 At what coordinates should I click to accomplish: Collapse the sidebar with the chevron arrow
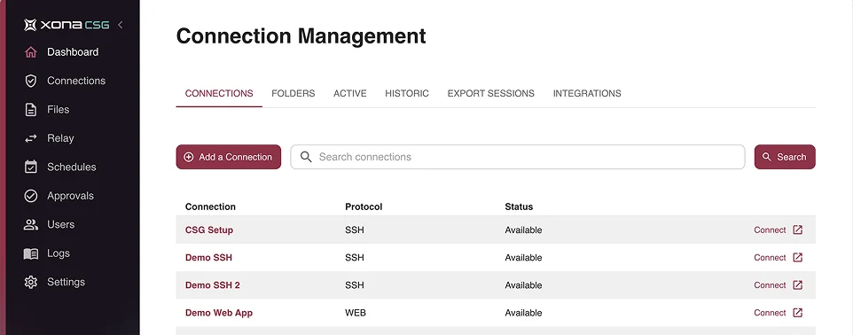[121, 25]
